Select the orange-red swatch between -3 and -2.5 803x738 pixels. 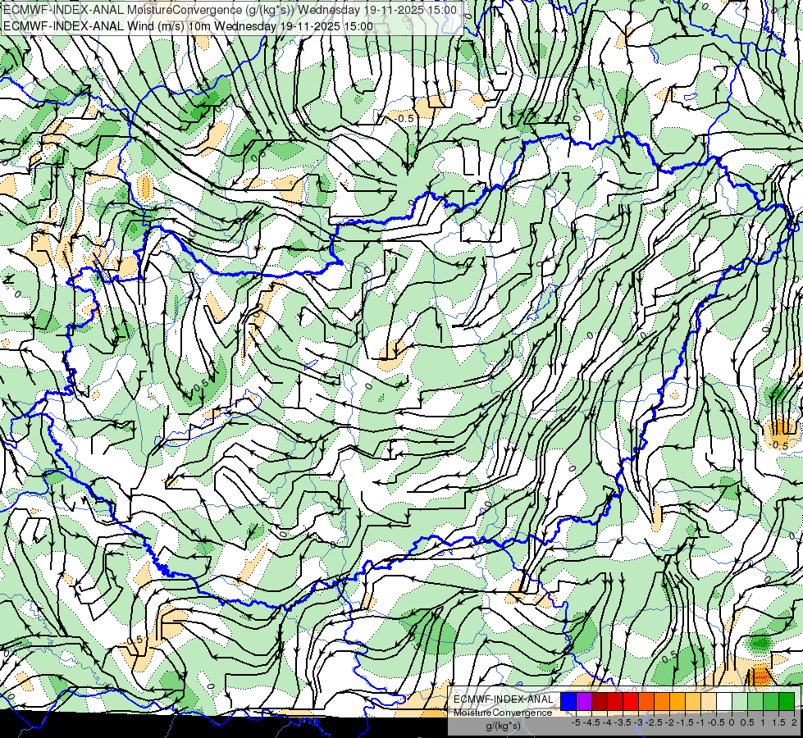646,702
